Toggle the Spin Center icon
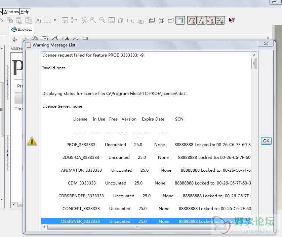 (x=74, y=20)
